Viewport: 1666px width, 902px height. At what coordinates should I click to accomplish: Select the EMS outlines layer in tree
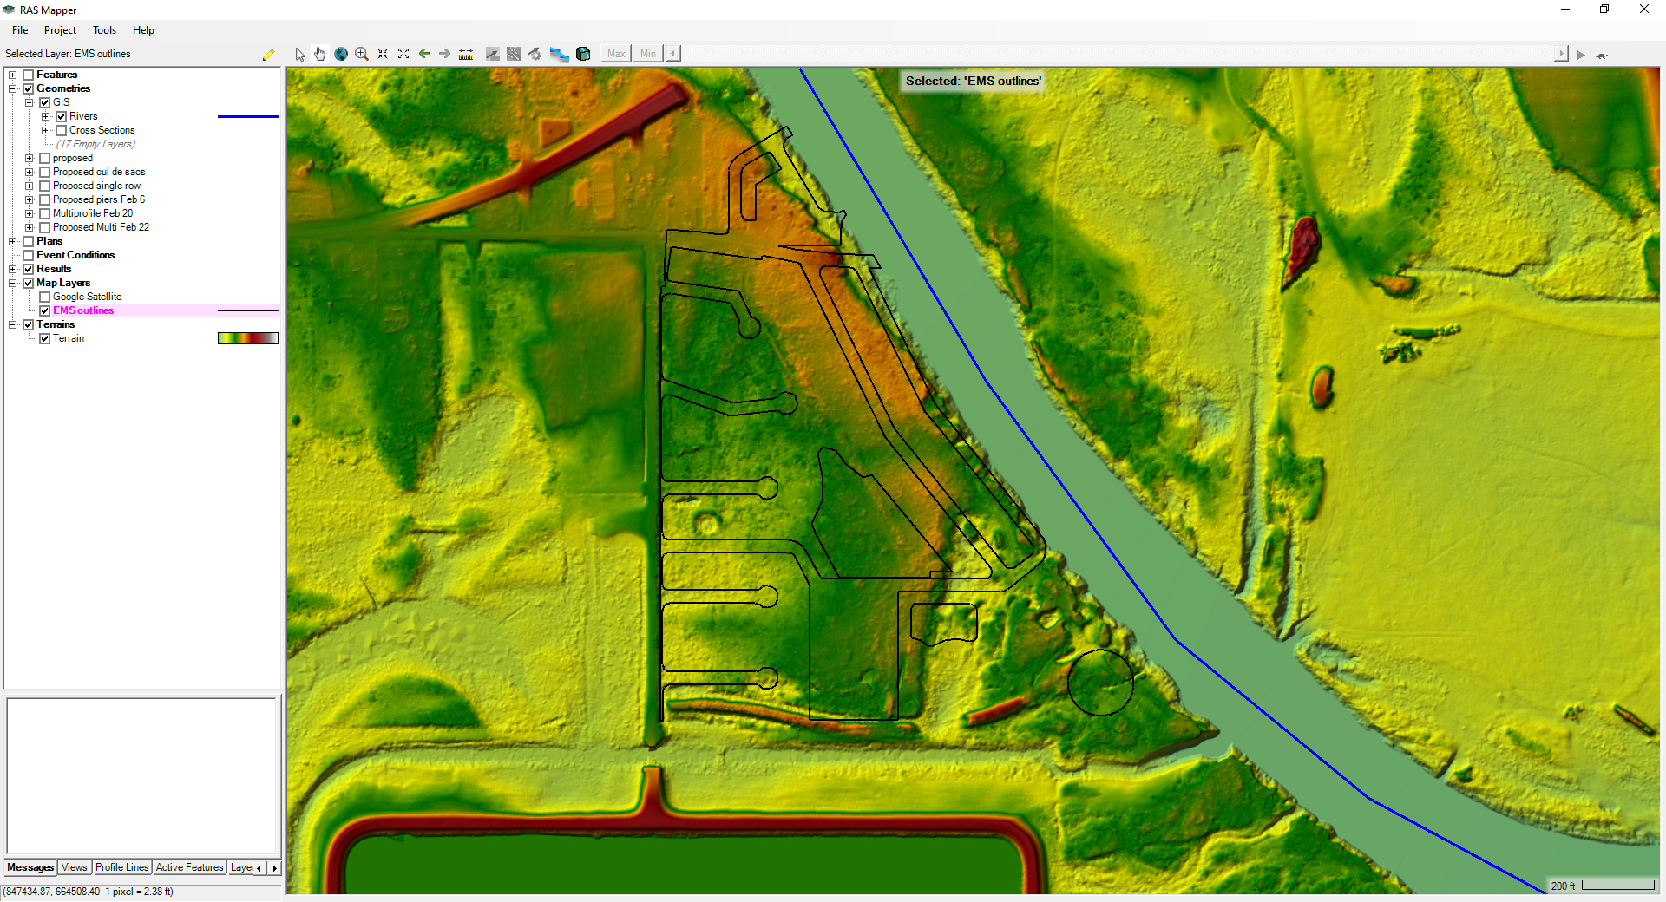click(83, 310)
